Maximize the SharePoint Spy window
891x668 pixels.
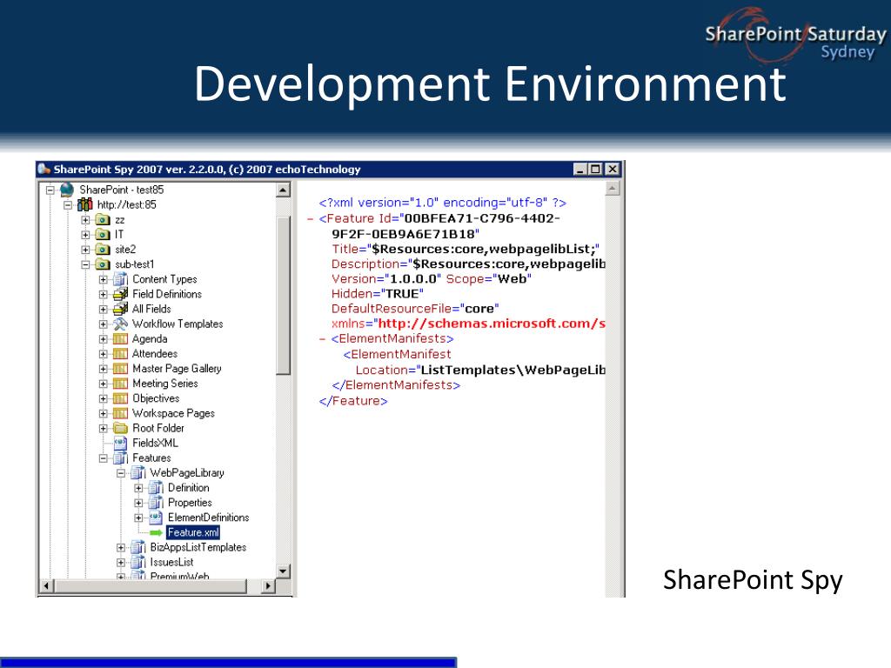pos(595,170)
